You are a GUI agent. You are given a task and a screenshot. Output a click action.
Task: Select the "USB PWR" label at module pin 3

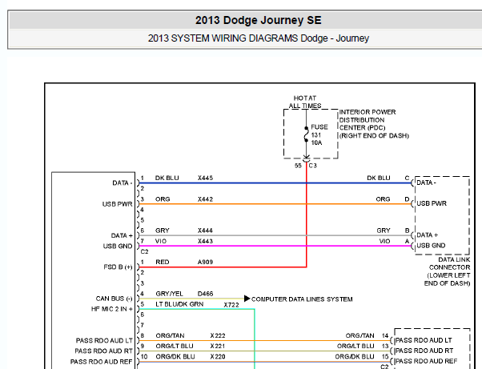click(118, 204)
